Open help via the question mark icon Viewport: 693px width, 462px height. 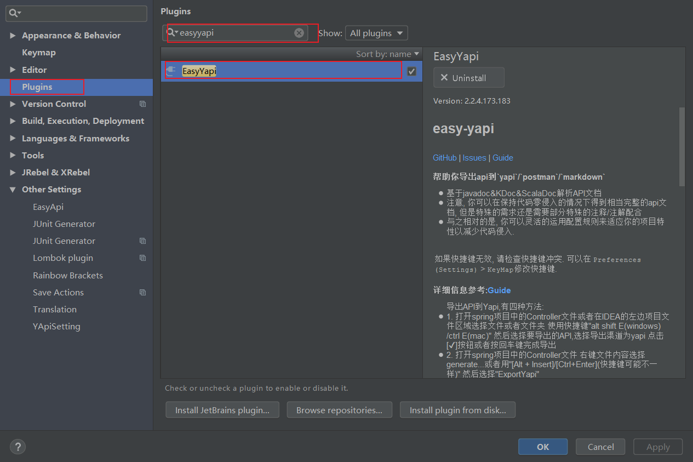(18, 447)
